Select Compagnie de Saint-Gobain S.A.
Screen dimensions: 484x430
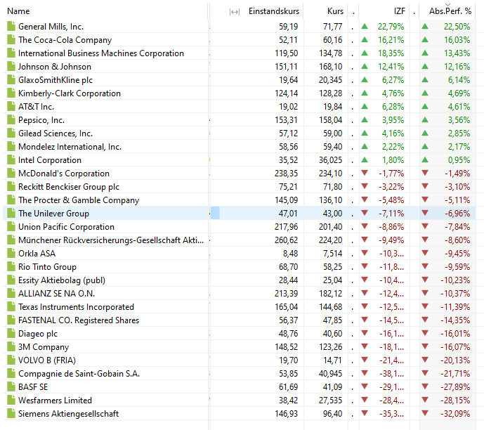click(x=240, y=373)
